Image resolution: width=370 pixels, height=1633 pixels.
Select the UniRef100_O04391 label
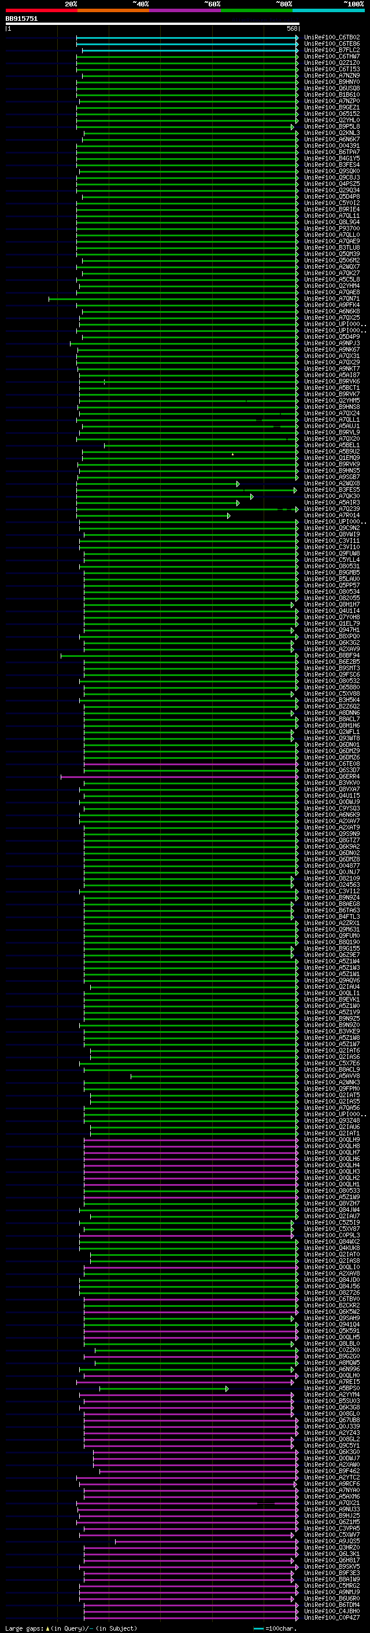click(332, 146)
